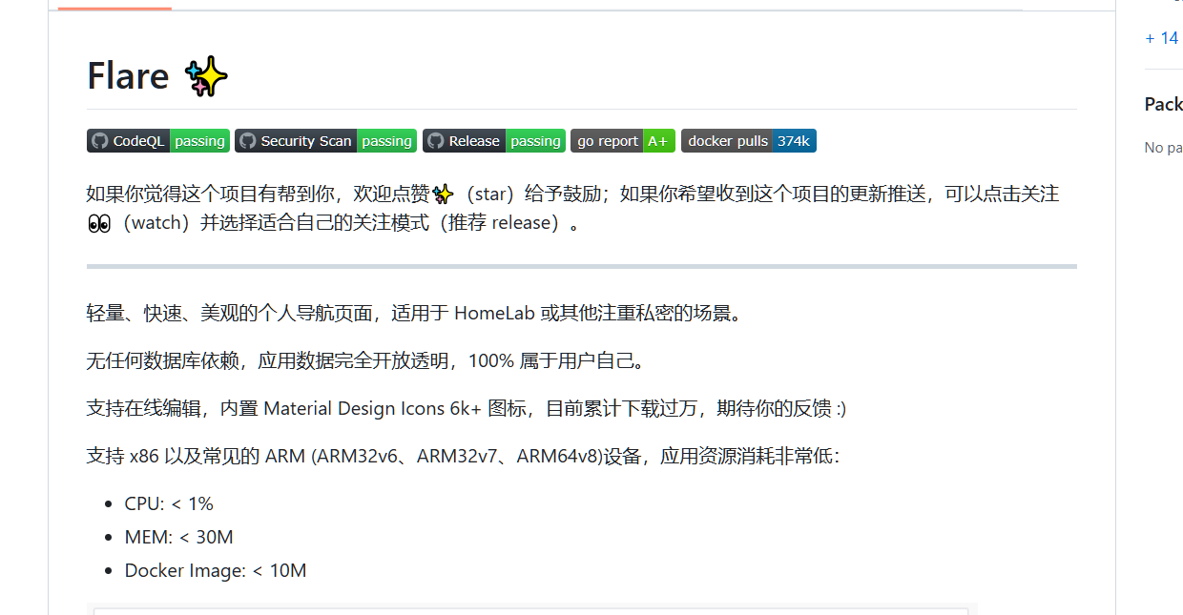Viewport: 1183px width, 615px height.
Task: Click the eyes emoji before "(watch)"
Action: pyautogui.click(x=98, y=223)
